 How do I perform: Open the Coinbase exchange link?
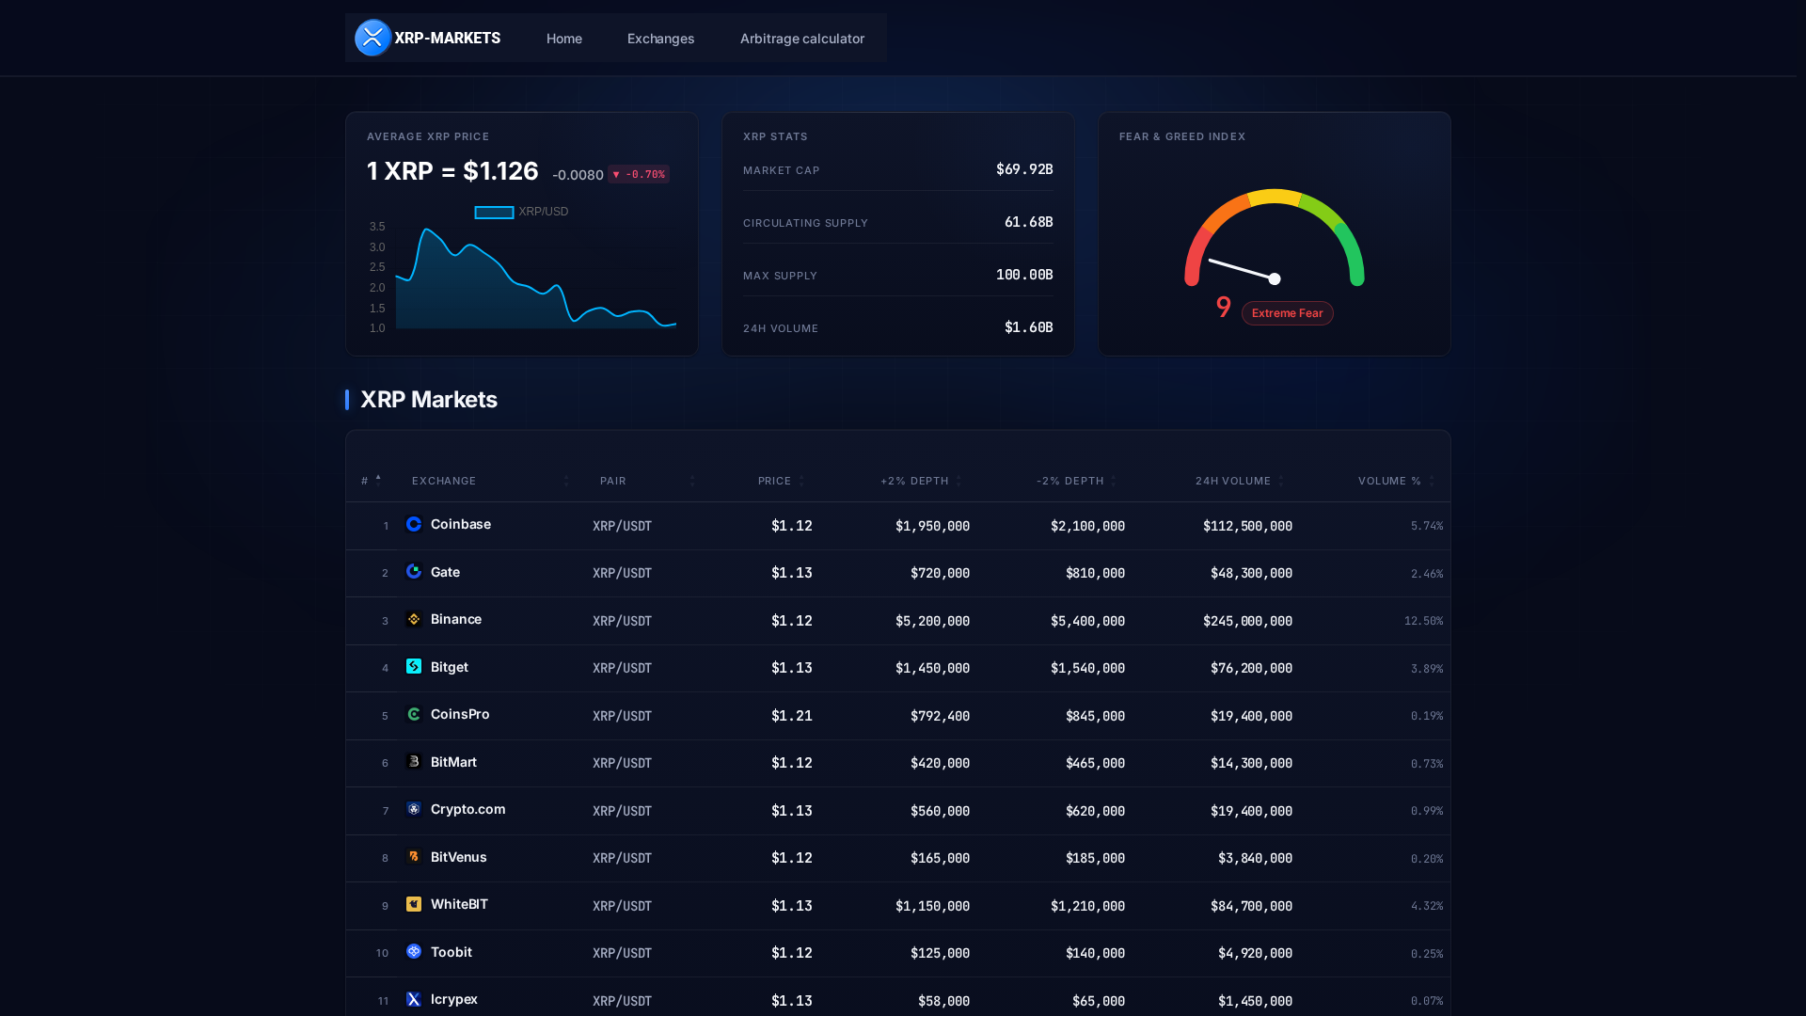click(461, 524)
